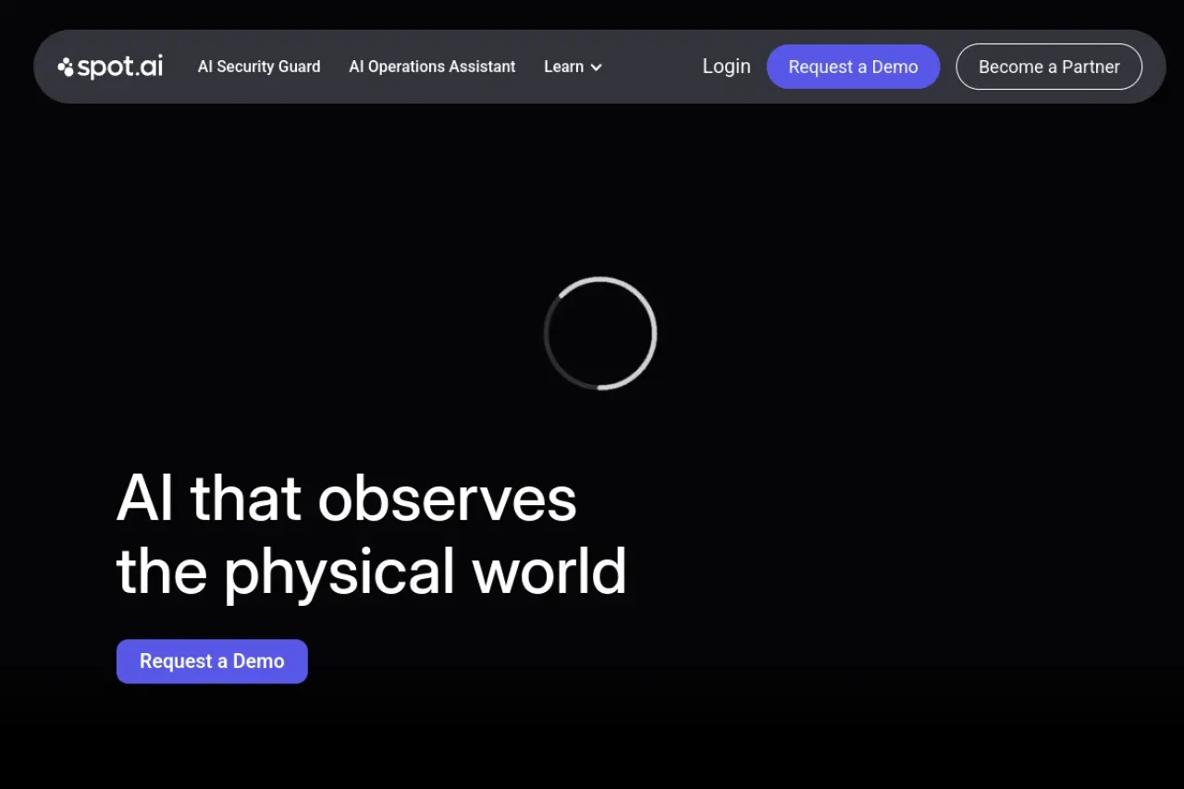Open the AI Security Guard page
The width and height of the screenshot is (1184, 789).
[259, 67]
